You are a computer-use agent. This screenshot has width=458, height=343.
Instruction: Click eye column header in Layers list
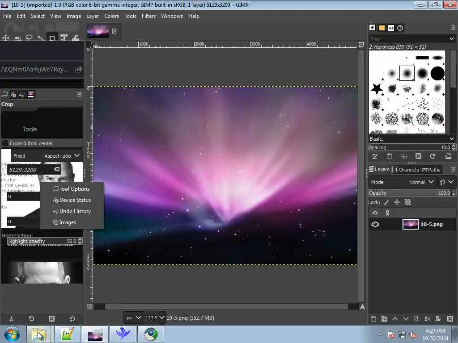tap(375, 213)
